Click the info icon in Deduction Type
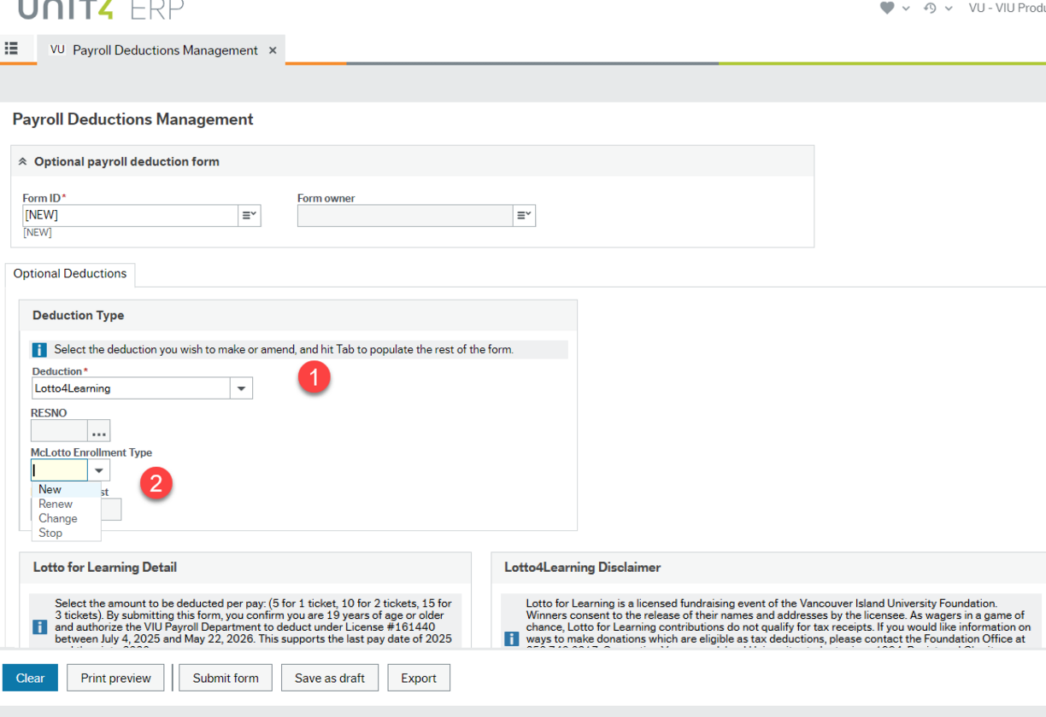Viewport: 1046px width, 717px height. (39, 350)
